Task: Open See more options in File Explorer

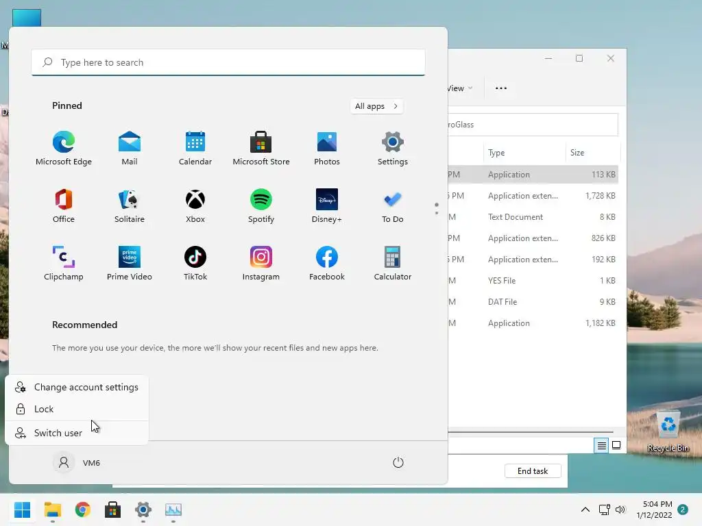Action: tap(501, 88)
